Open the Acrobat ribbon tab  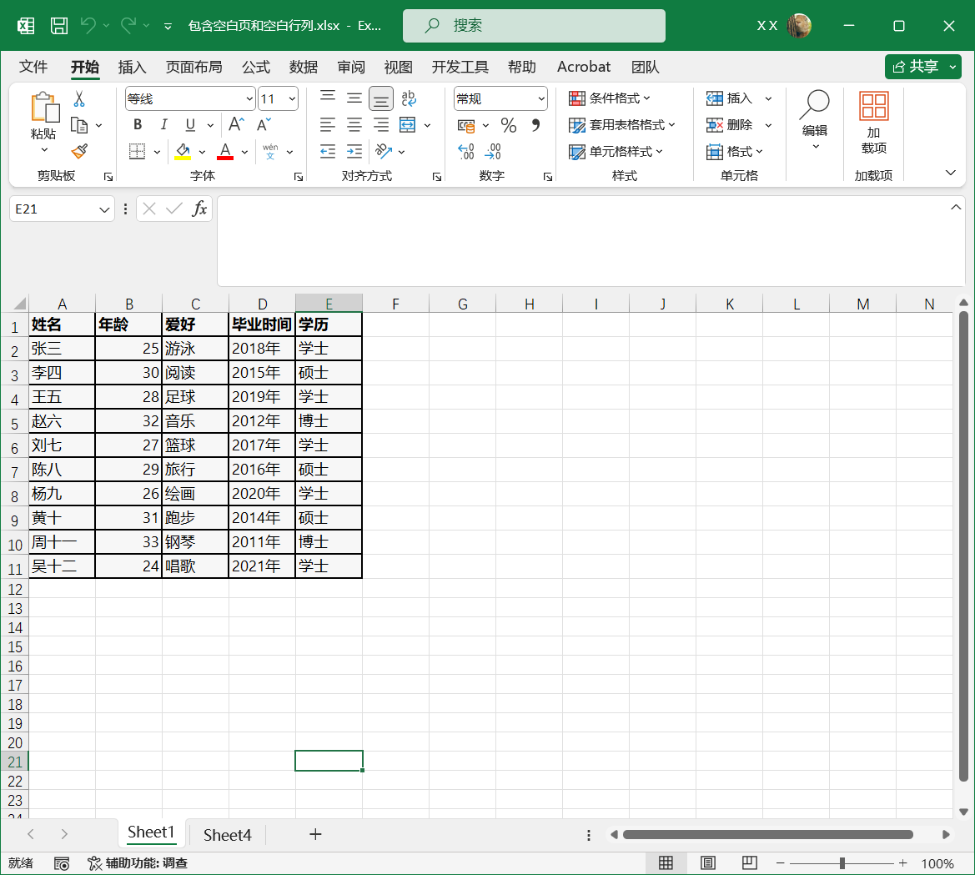[x=584, y=67]
